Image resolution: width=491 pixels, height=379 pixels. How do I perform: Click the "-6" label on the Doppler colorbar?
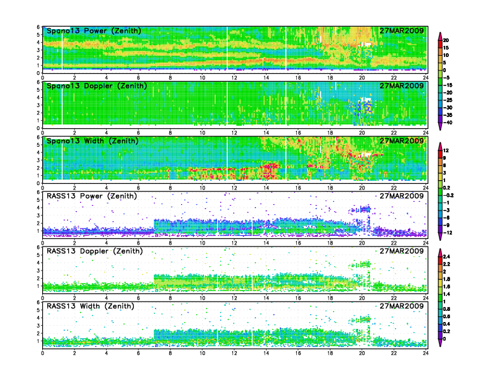click(x=446, y=217)
